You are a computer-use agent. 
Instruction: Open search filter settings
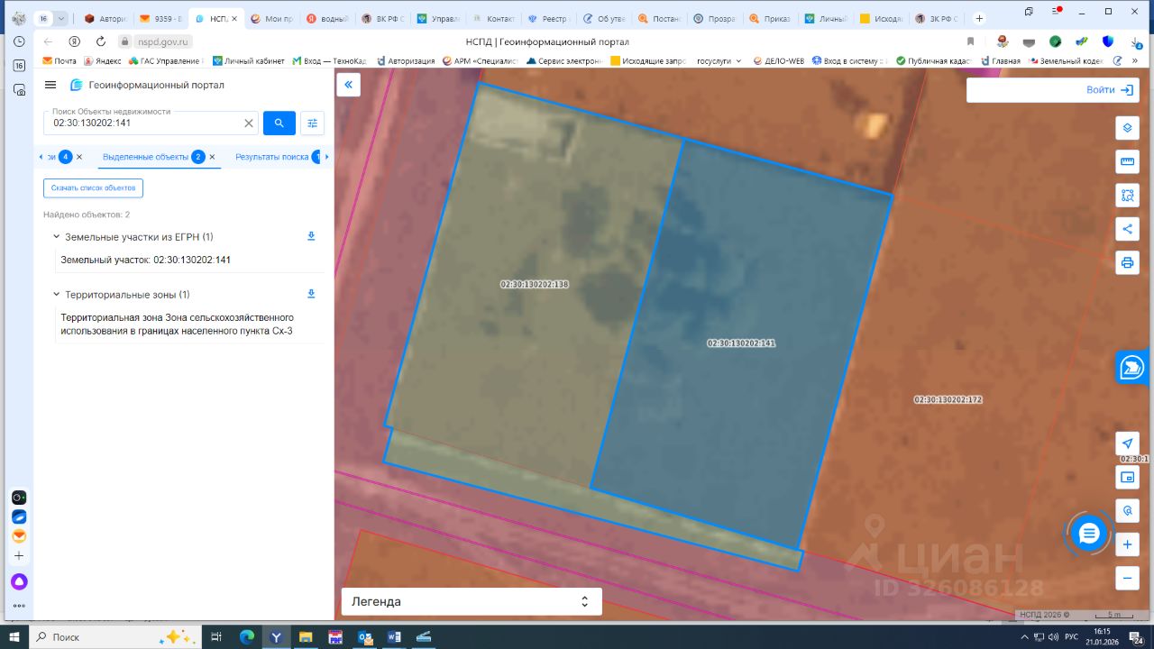click(313, 123)
